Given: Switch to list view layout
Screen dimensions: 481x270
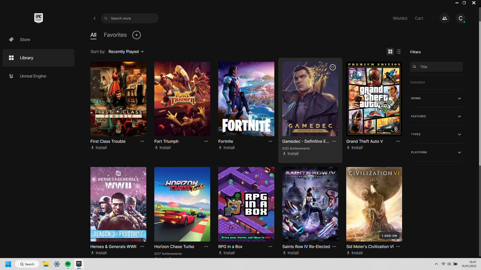Looking at the screenshot, I should click(399, 52).
